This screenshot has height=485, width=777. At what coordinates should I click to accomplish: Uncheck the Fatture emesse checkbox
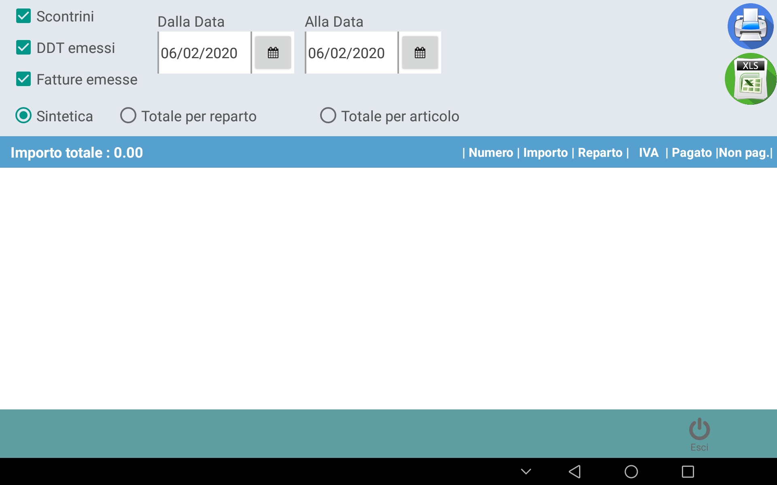coord(23,79)
